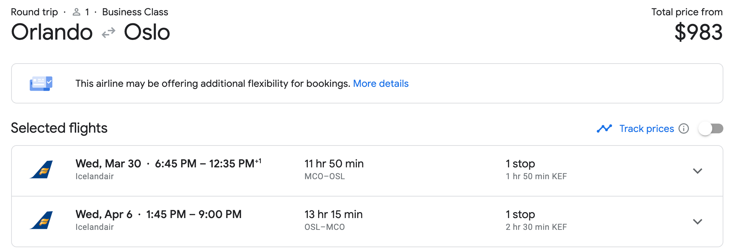Click the $983 total price

(698, 32)
